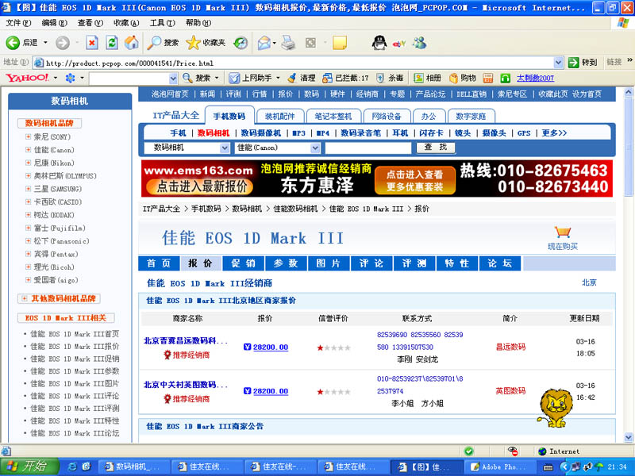Click 佳能数码相机 breadcrumb link
635x476 pixels.
click(295, 209)
